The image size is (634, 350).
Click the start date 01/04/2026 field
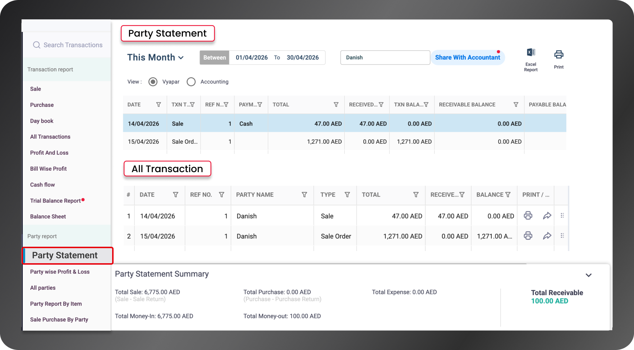click(252, 57)
